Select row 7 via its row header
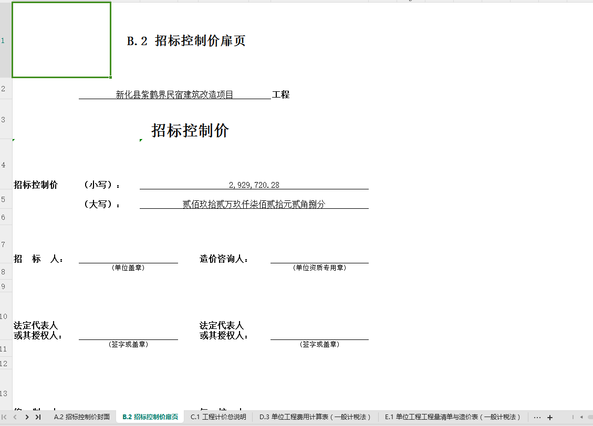593x426 pixels. click(x=6, y=244)
